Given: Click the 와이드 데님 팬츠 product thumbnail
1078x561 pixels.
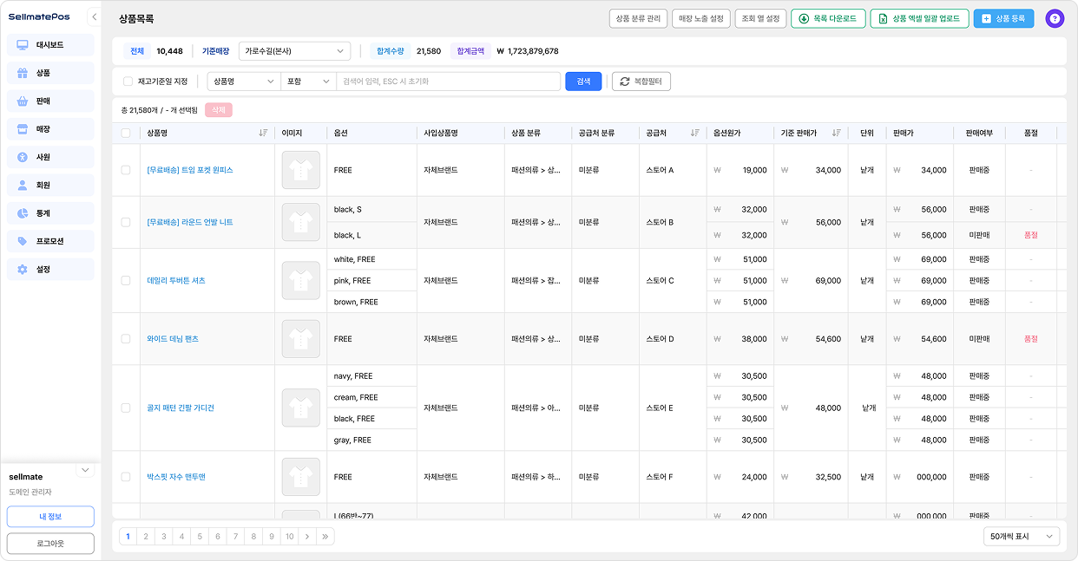Looking at the screenshot, I should [x=300, y=339].
